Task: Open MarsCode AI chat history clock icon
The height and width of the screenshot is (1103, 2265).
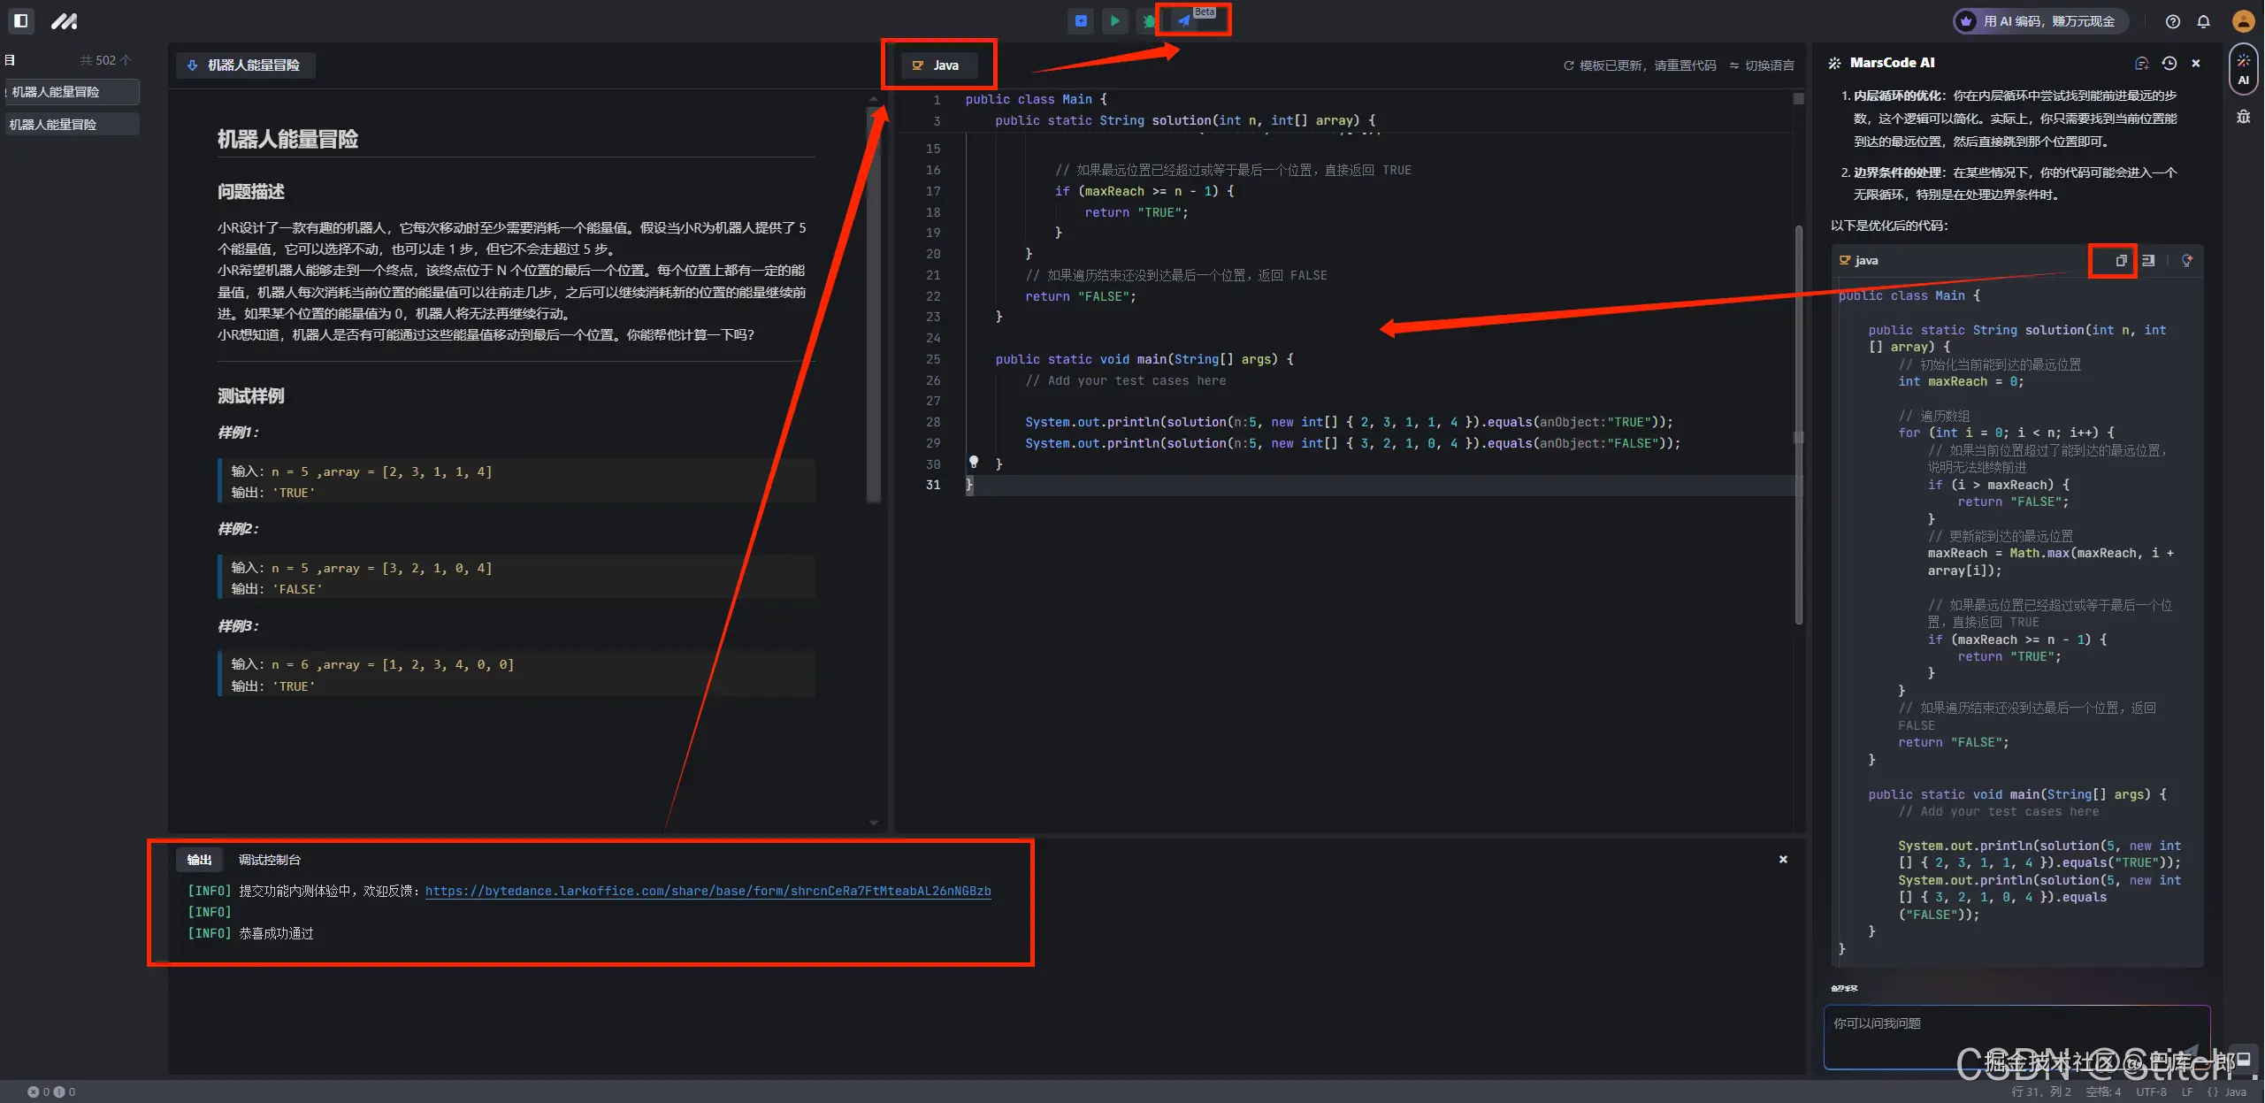Action: (x=2169, y=63)
